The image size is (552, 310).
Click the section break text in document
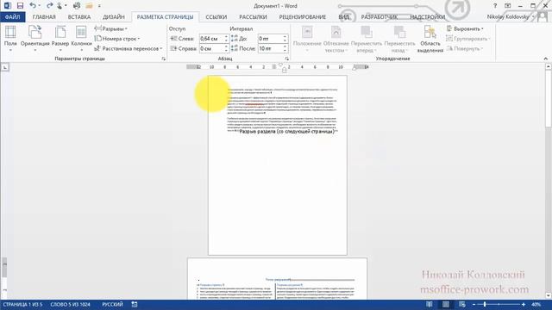(286, 132)
